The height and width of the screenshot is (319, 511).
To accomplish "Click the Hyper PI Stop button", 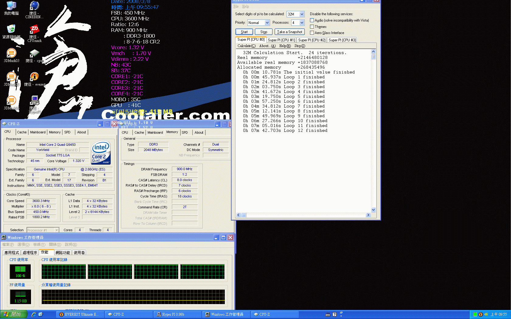I will tap(264, 32).
